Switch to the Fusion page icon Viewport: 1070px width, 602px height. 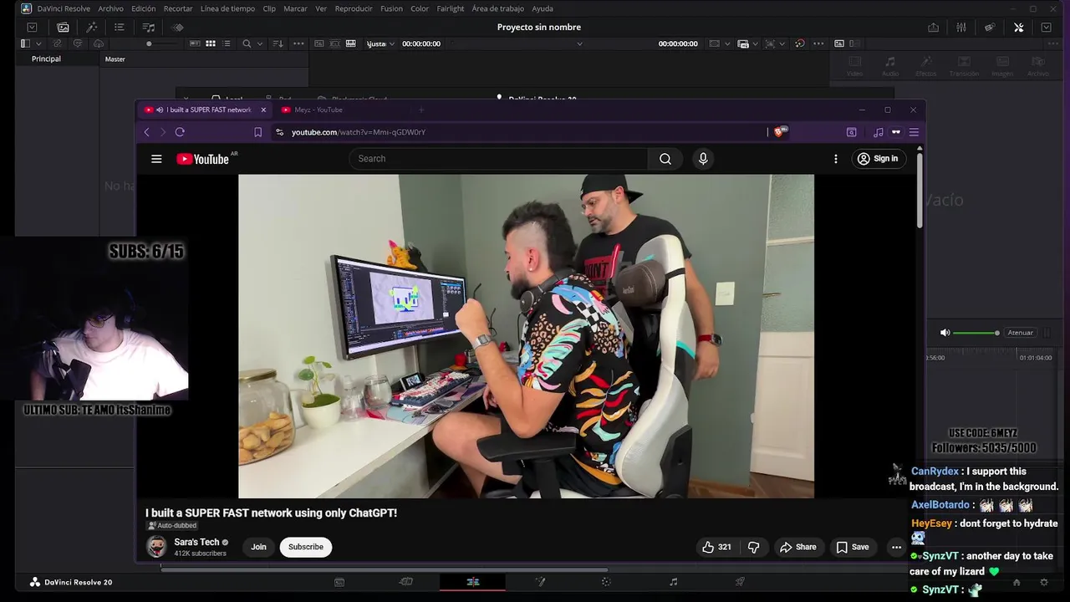click(540, 582)
